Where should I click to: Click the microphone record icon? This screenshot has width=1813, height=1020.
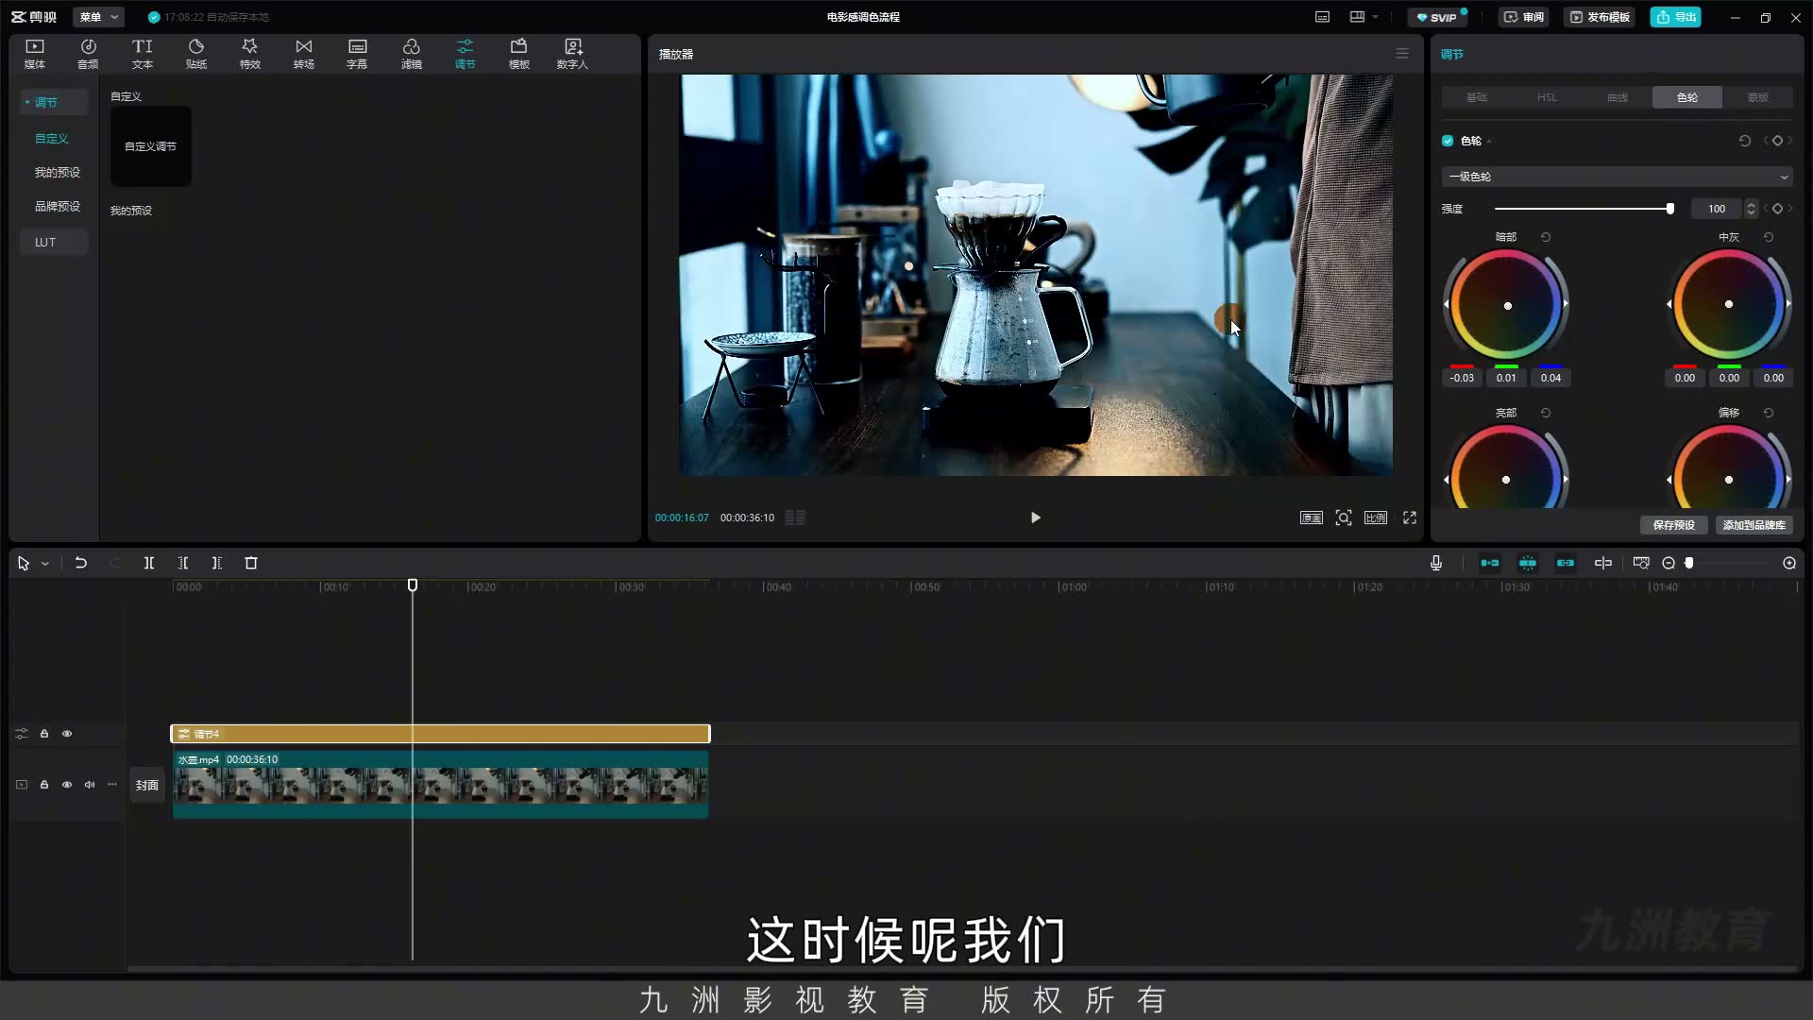[1436, 563]
